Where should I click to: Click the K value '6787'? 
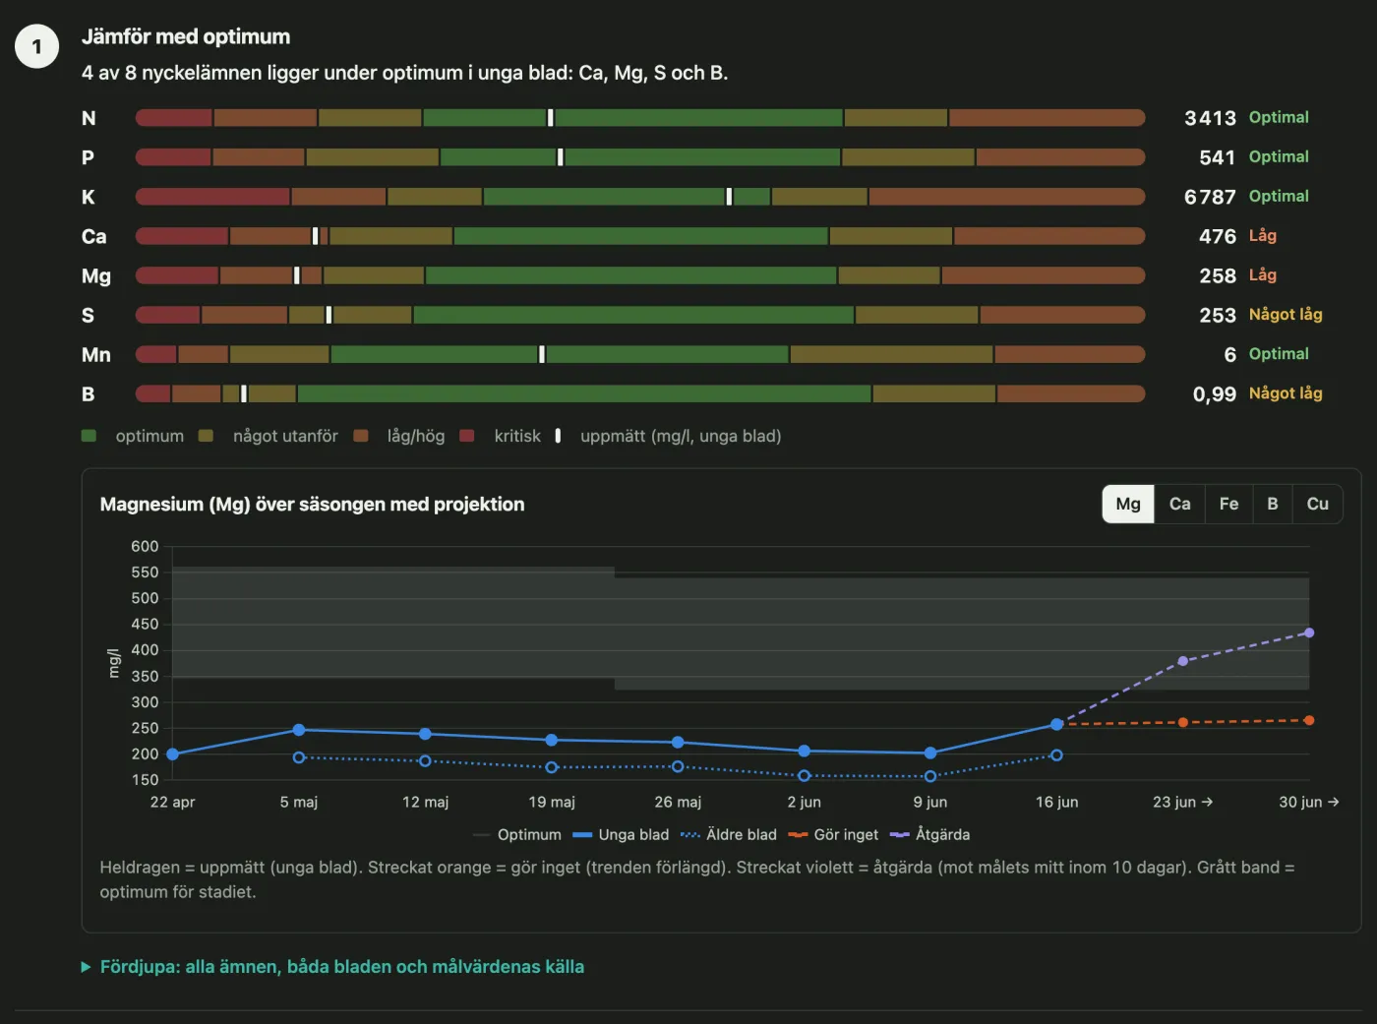click(1210, 197)
